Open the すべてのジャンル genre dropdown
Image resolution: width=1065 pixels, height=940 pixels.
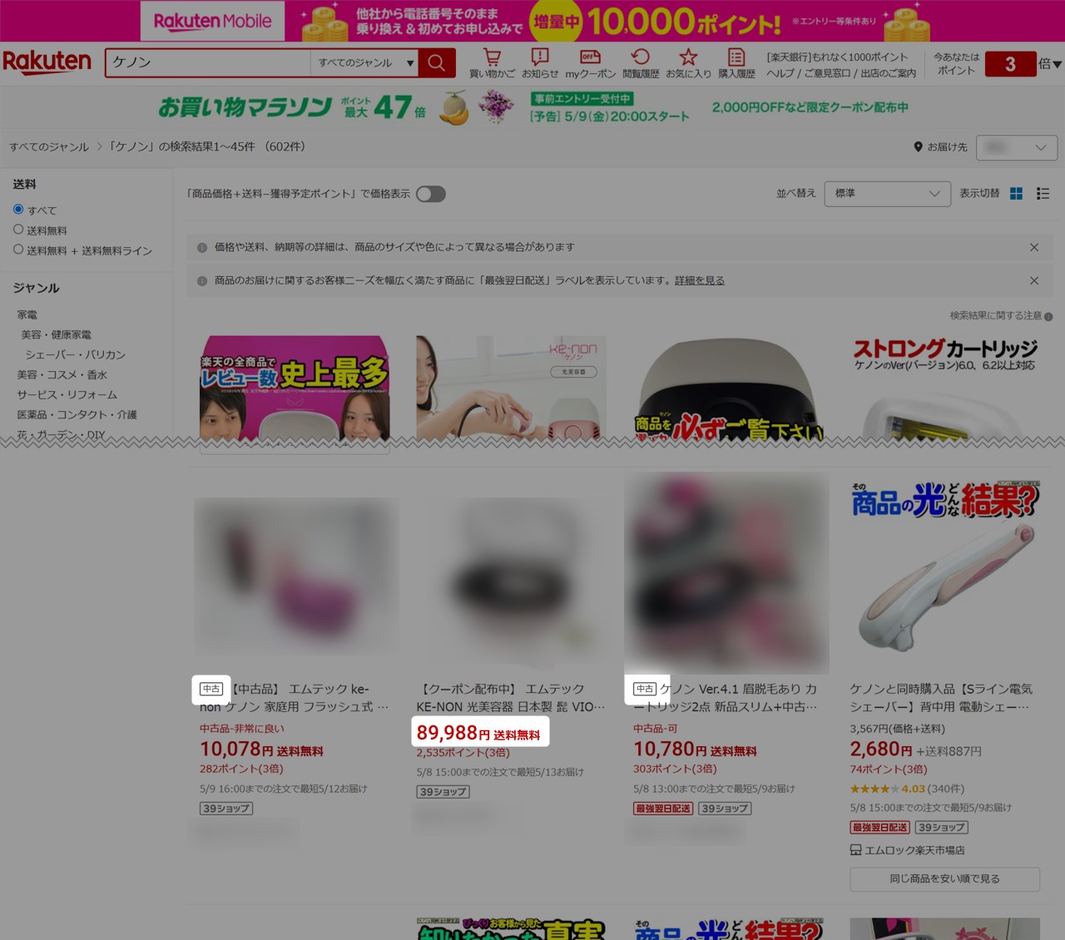coord(364,63)
